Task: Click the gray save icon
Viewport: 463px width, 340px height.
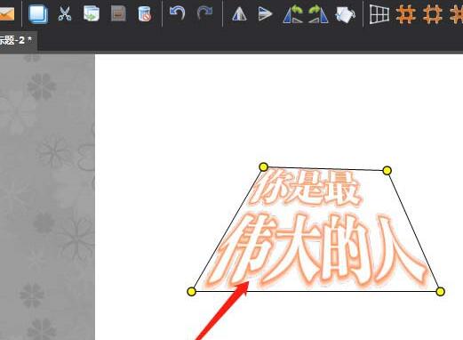Action: (x=118, y=14)
